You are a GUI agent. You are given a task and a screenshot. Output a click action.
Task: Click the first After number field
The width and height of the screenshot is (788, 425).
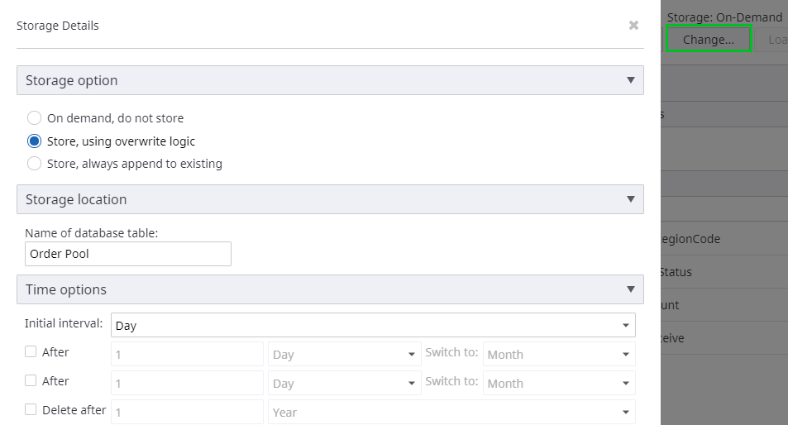pos(187,355)
